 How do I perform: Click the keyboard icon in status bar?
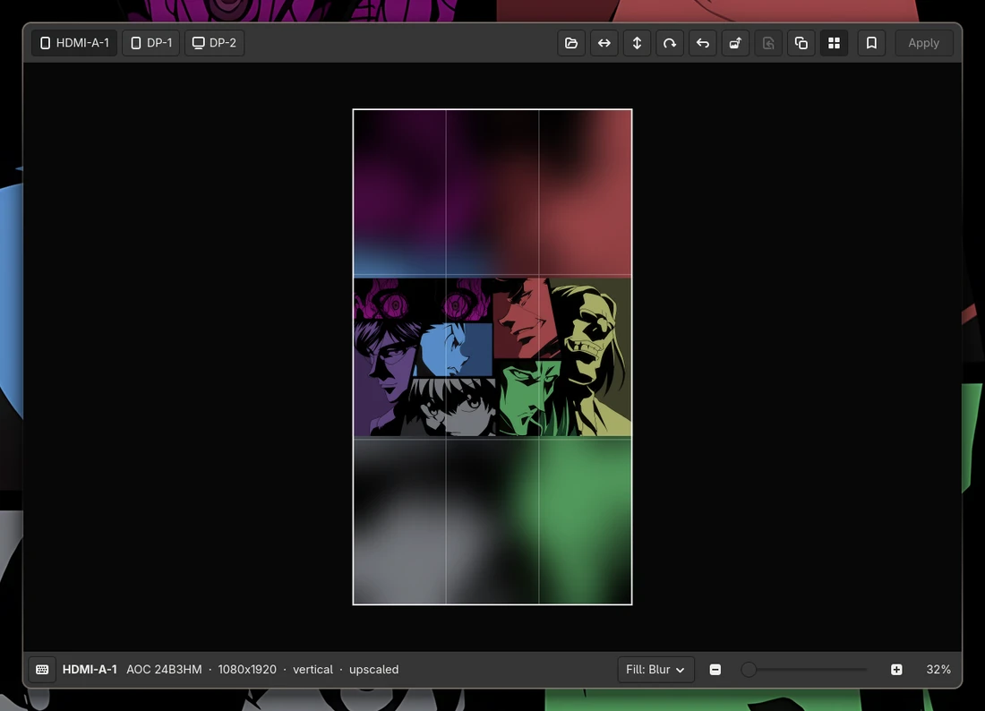tap(42, 670)
